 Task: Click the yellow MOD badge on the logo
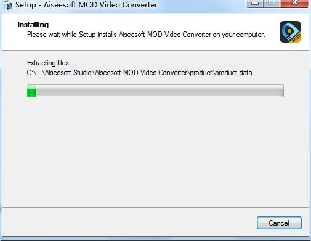point(296,38)
